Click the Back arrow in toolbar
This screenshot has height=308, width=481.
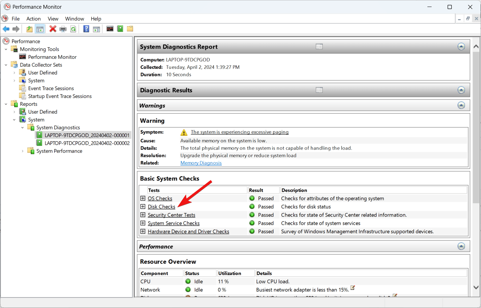tap(6, 29)
